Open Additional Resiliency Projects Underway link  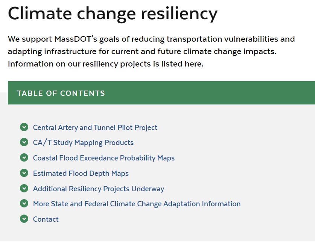pos(98,189)
